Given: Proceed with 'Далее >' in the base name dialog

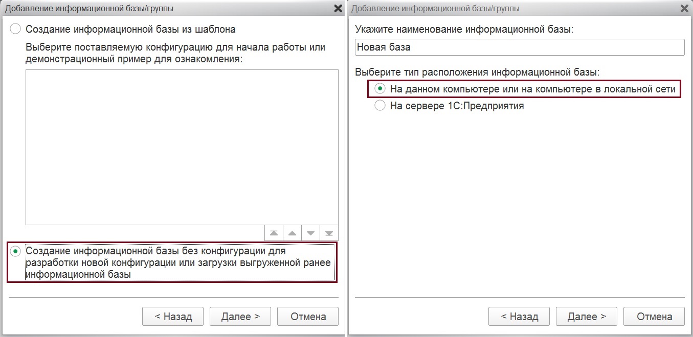Looking at the screenshot, I should 587,317.
